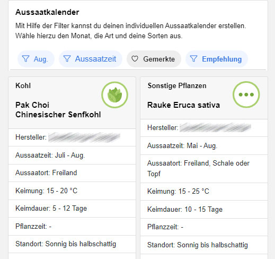The image size is (275, 259).
Task: Click the Sonstige Pflanzen category label
Action: pos(177,85)
